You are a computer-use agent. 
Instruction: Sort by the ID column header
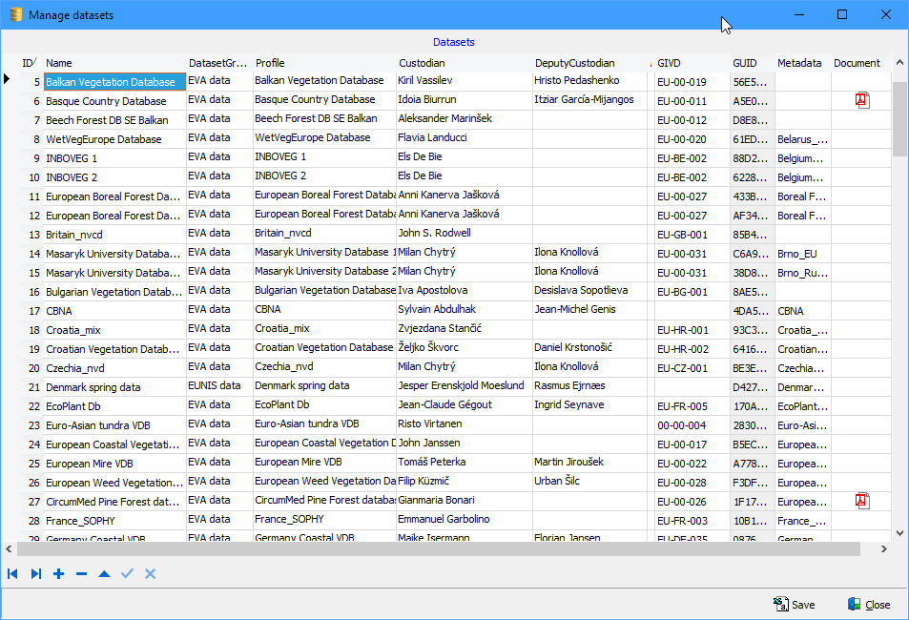30,63
